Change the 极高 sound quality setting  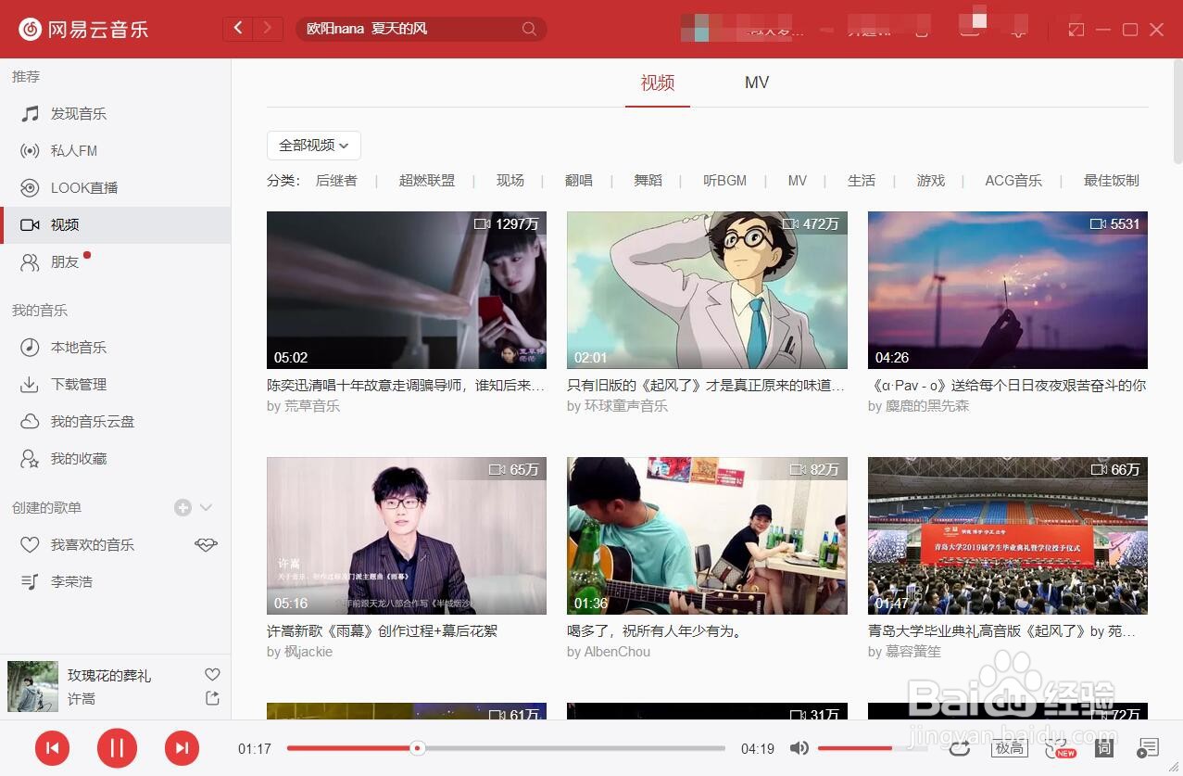1009,748
